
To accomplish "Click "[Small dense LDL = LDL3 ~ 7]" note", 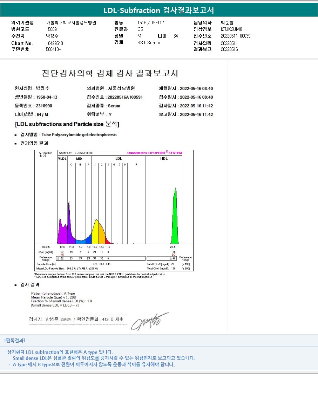I will (55, 305).
